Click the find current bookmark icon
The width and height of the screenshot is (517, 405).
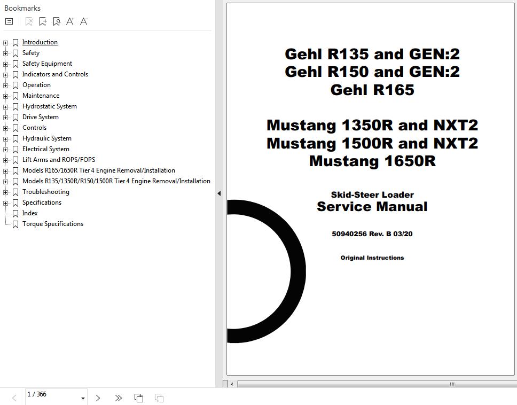point(57,21)
